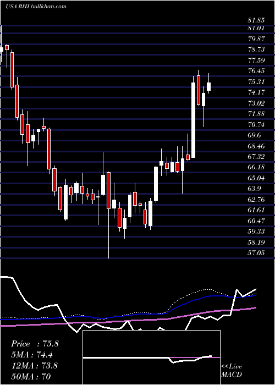Click the tall white candle rising to 75.31

(x=194, y=120)
